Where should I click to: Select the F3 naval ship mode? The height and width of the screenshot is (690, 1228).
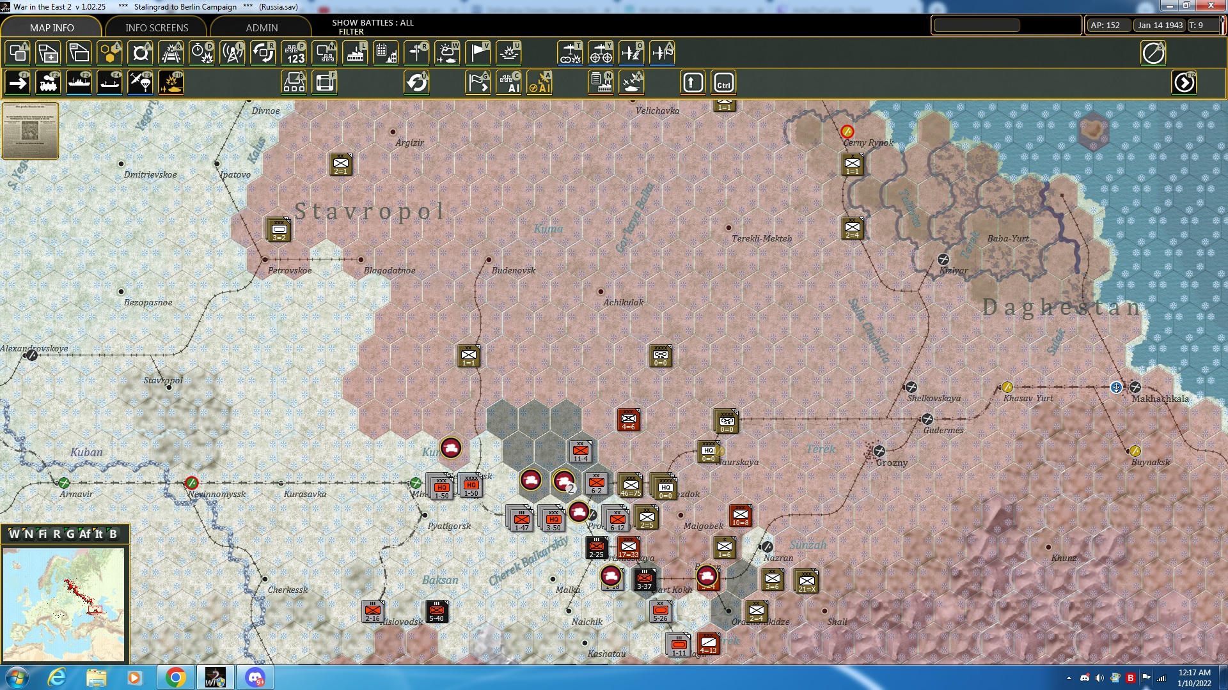click(79, 83)
